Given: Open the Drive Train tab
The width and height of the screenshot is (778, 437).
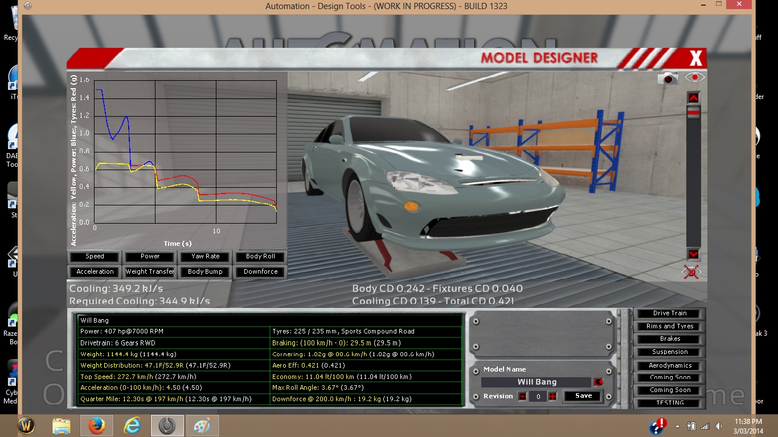Looking at the screenshot, I should [670, 314].
